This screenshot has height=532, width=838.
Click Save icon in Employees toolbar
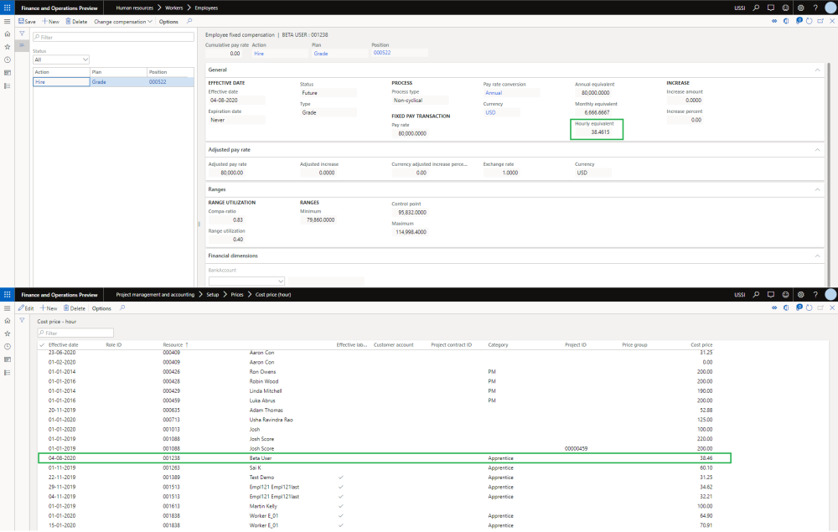(x=21, y=21)
